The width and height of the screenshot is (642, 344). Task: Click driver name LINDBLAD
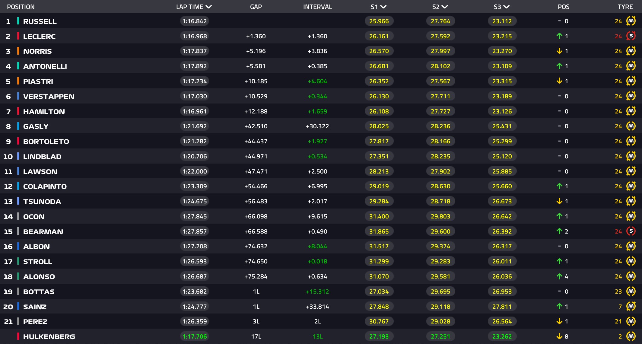coord(42,157)
